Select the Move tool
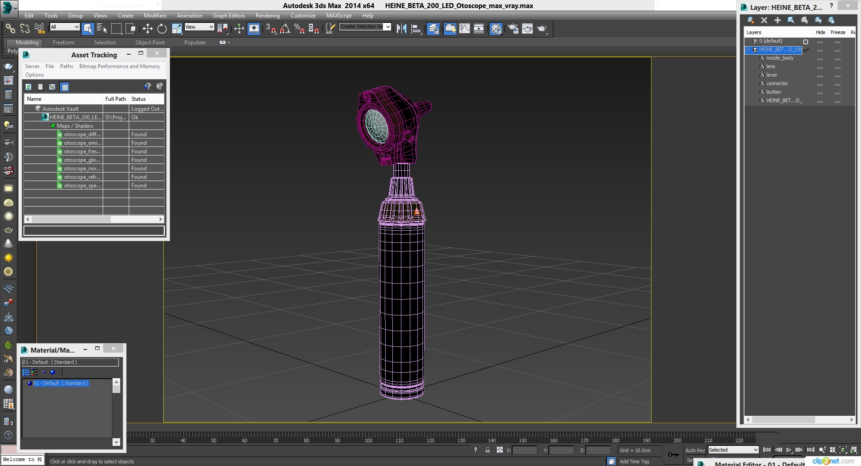 click(148, 29)
